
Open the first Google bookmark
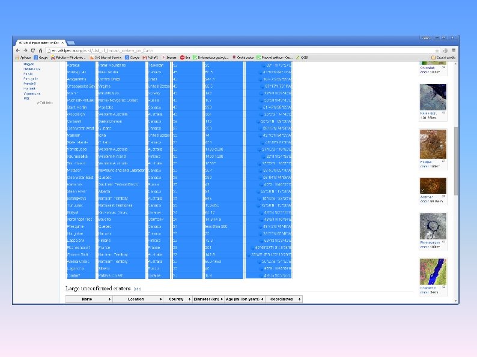tap(41, 58)
